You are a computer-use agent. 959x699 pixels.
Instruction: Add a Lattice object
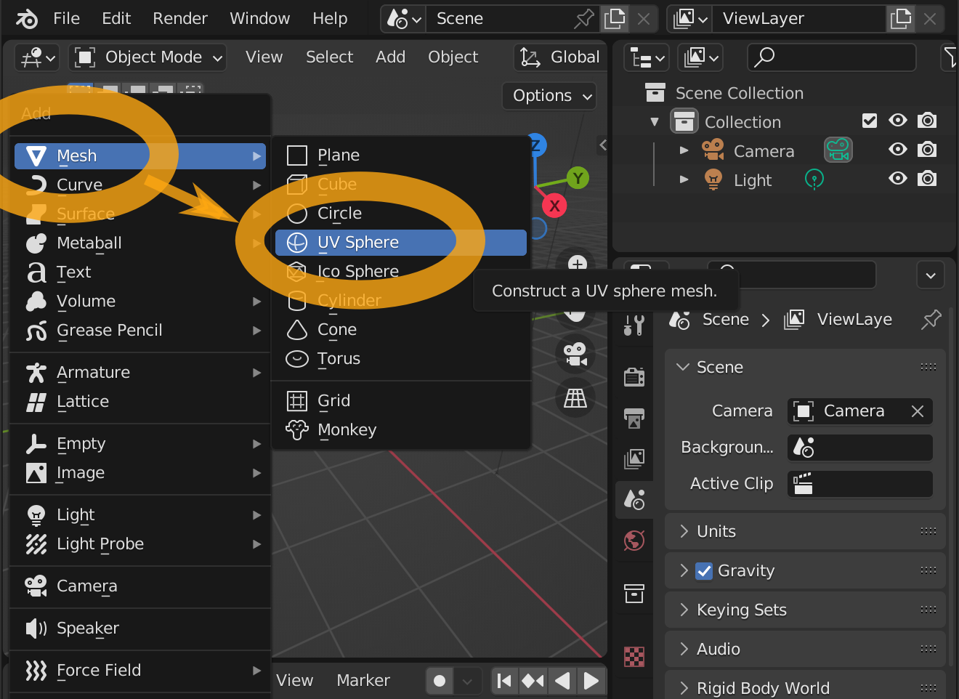pyautogui.click(x=140, y=402)
